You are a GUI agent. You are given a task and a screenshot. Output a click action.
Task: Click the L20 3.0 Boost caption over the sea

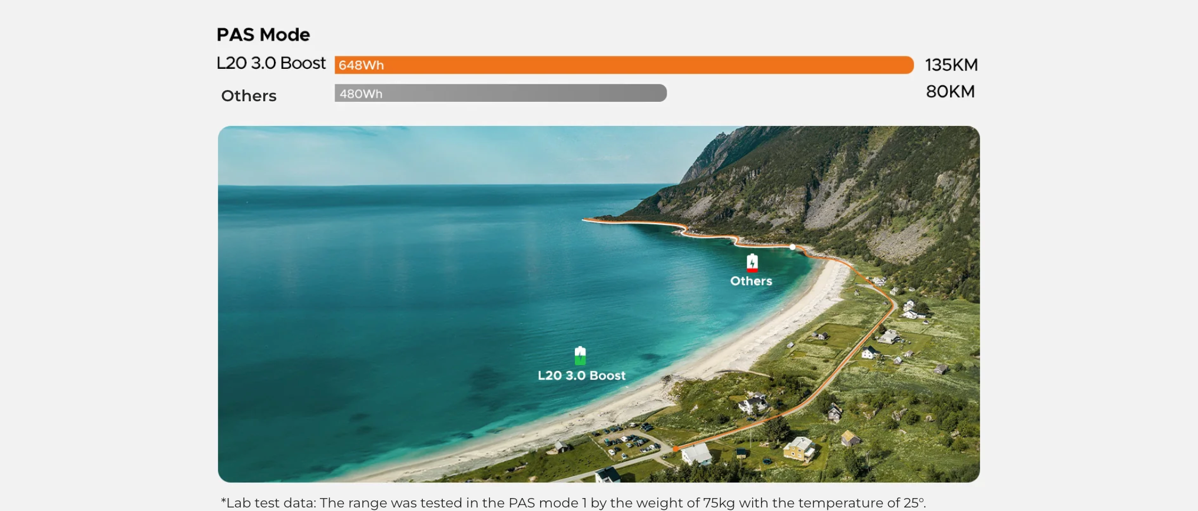(x=581, y=376)
